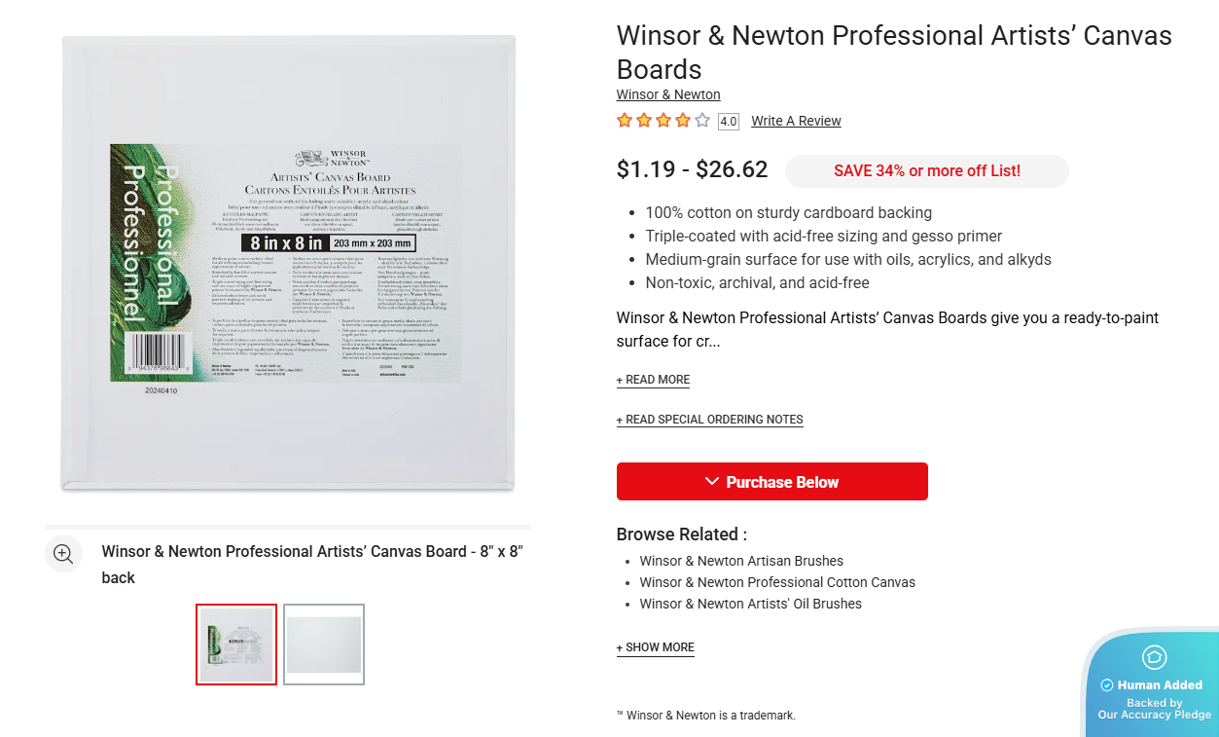
Task: Click the main canvas board product image
Action: [288, 263]
